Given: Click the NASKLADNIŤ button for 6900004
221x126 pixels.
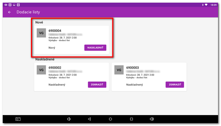Looking at the screenshot, I should (95, 48).
